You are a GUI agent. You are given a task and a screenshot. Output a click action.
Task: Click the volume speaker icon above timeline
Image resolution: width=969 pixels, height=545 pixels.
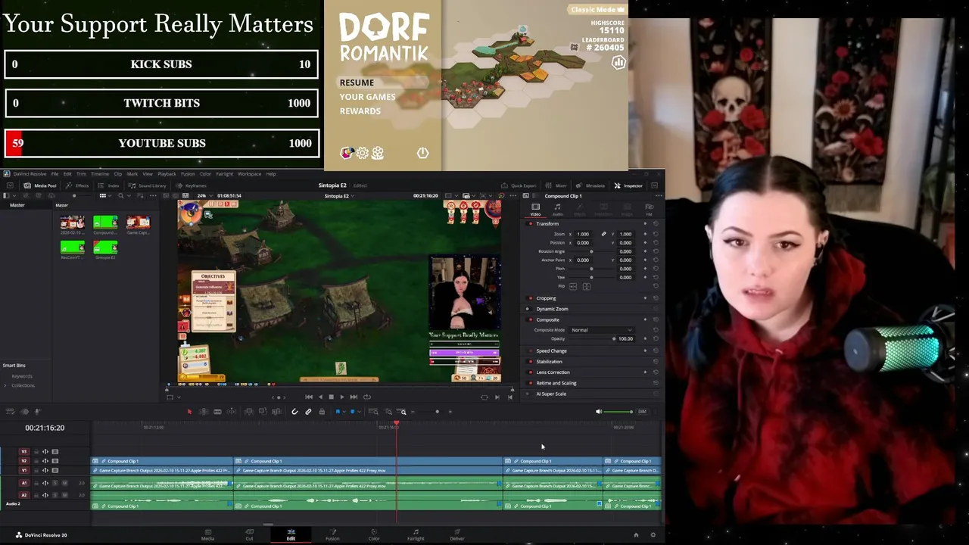(x=598, y=412)
